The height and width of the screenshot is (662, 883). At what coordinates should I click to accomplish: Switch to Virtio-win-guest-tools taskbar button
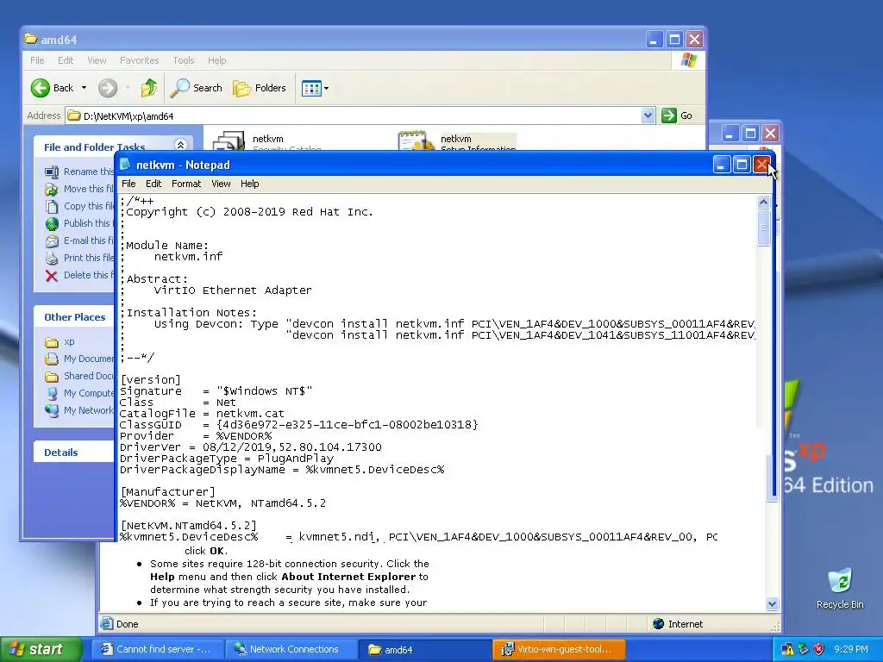point(559,649)
